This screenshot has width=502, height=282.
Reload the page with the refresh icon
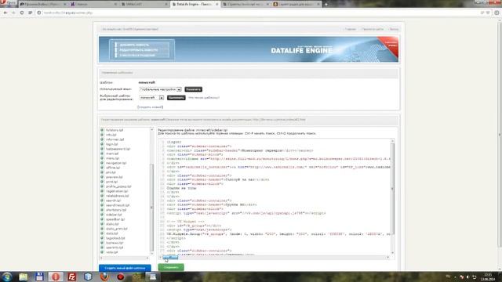[22, 13]
